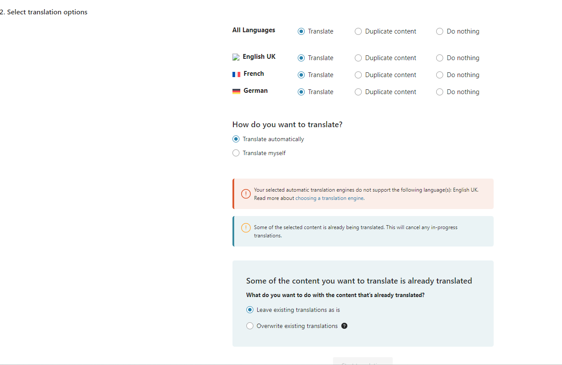Image resolution: width=562 pixels, height=365 pixels.
Task: Select Translate automatically option
Action: [236, 139]
